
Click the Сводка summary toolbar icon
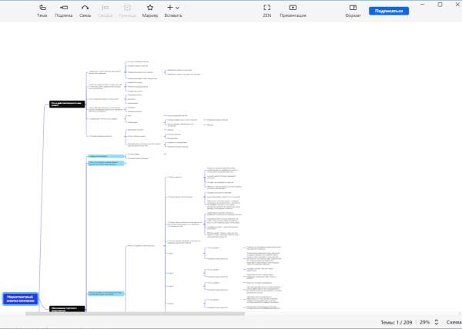point(107,10)
